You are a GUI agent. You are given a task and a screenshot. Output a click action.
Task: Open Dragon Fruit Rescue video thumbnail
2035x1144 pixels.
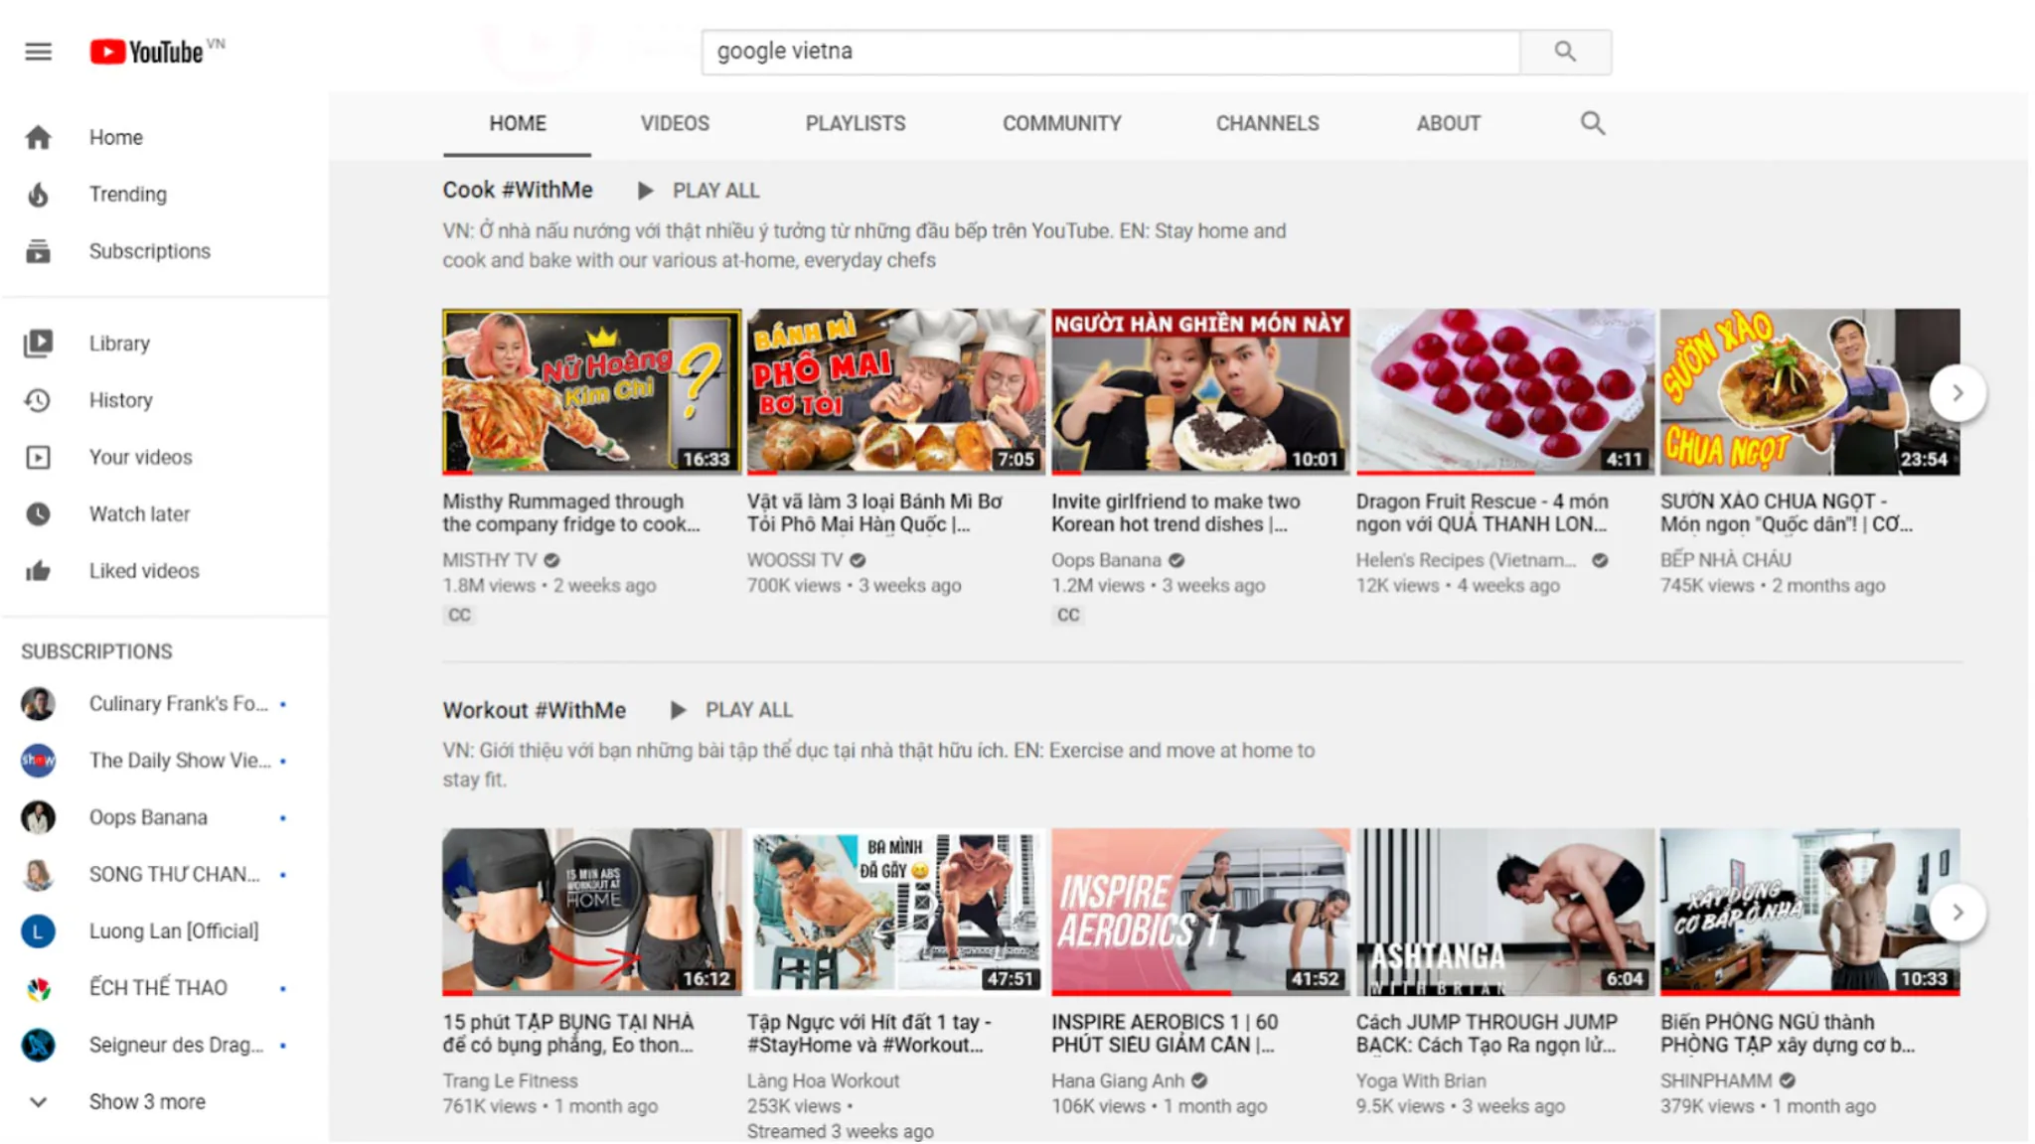pyautogui.click(x=1504, y=391)
